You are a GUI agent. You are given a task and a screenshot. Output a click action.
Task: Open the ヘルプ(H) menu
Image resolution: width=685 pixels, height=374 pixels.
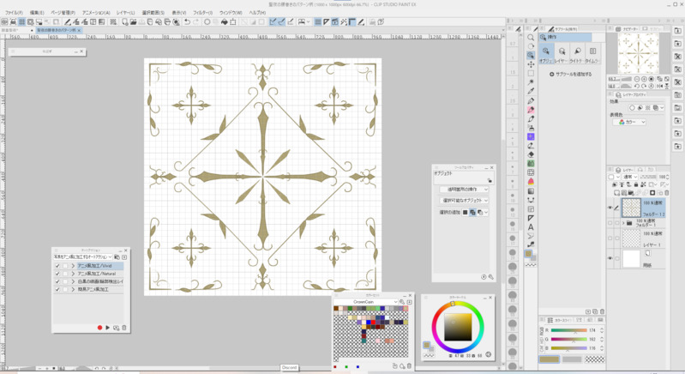[257, 13]
